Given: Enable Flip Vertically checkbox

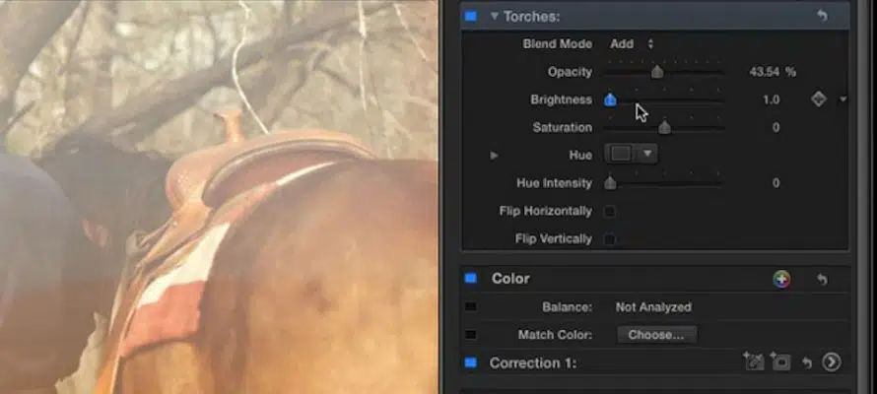Looking at the screenshot, I should [x=610, y=239].
